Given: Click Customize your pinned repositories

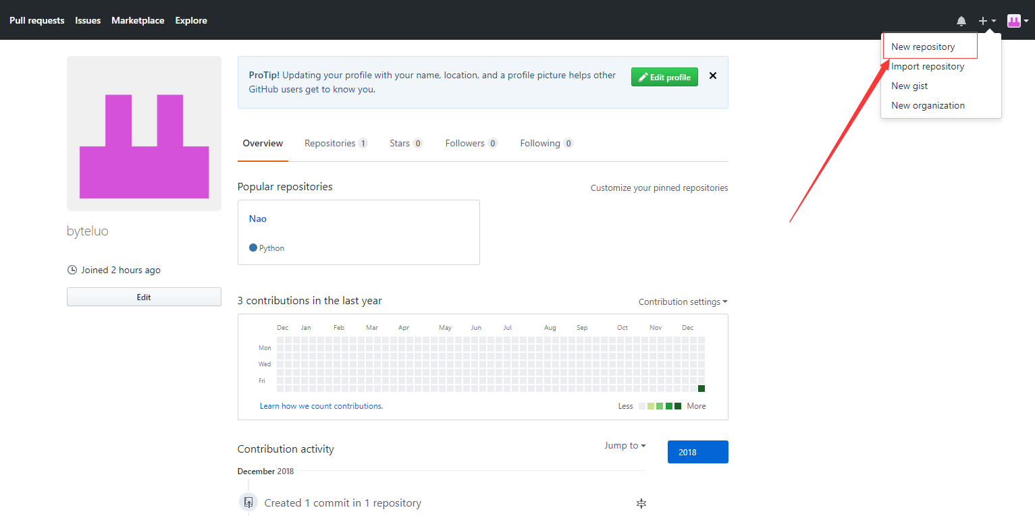Looking at the screenshot, I should tap(659, 188).
